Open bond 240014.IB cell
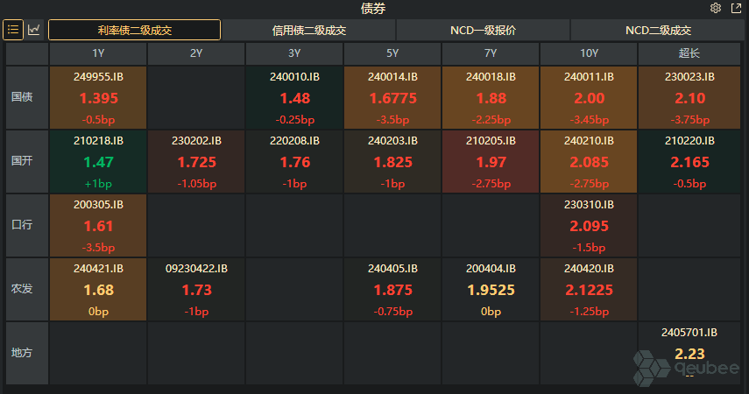Image resolution: width=749 pixels, height=394 pixels. tap(392, 97)
